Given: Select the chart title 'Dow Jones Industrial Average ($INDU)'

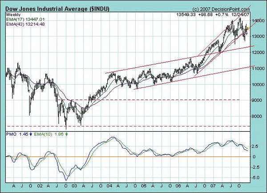Looking at the screenshot, I should [x=57, y=9].
